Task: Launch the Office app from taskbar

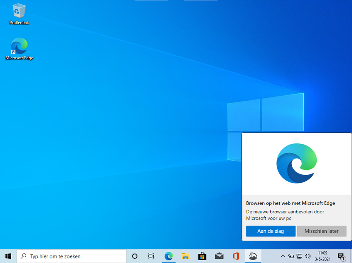Action: (236, 256)
